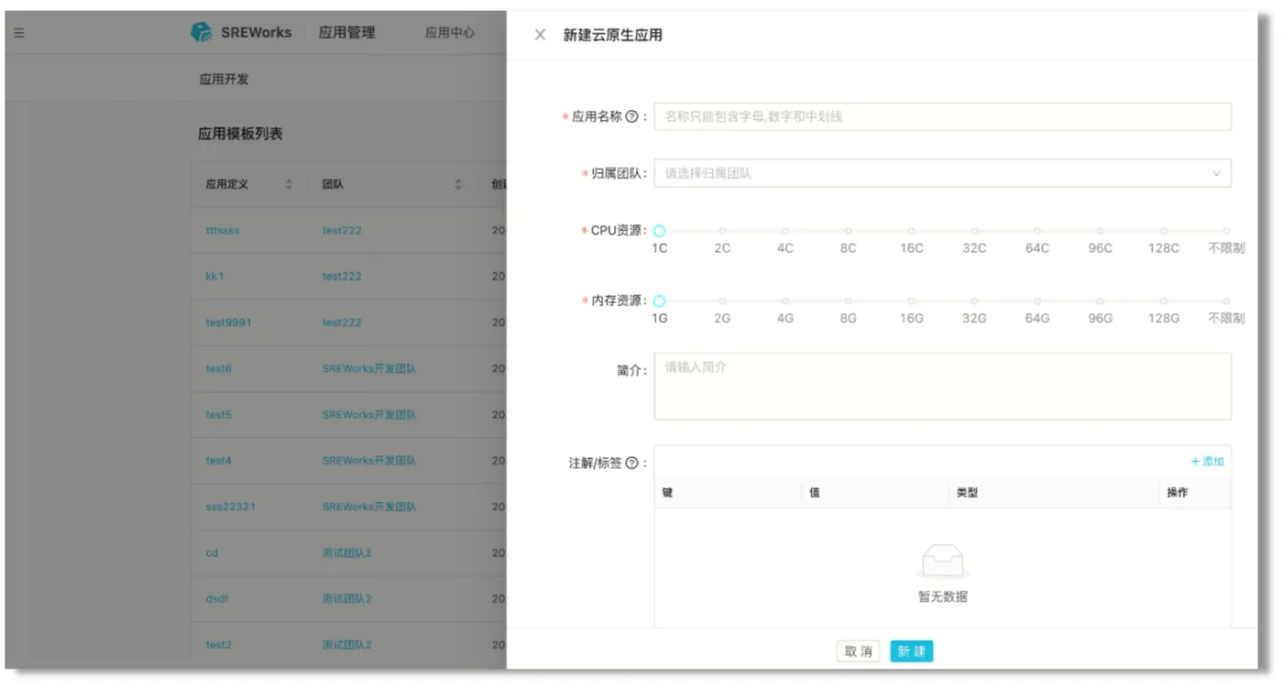Click the 应用名称 input field
The width and height of the screenshot is (1283, 687).
click(x=942, y=116)
